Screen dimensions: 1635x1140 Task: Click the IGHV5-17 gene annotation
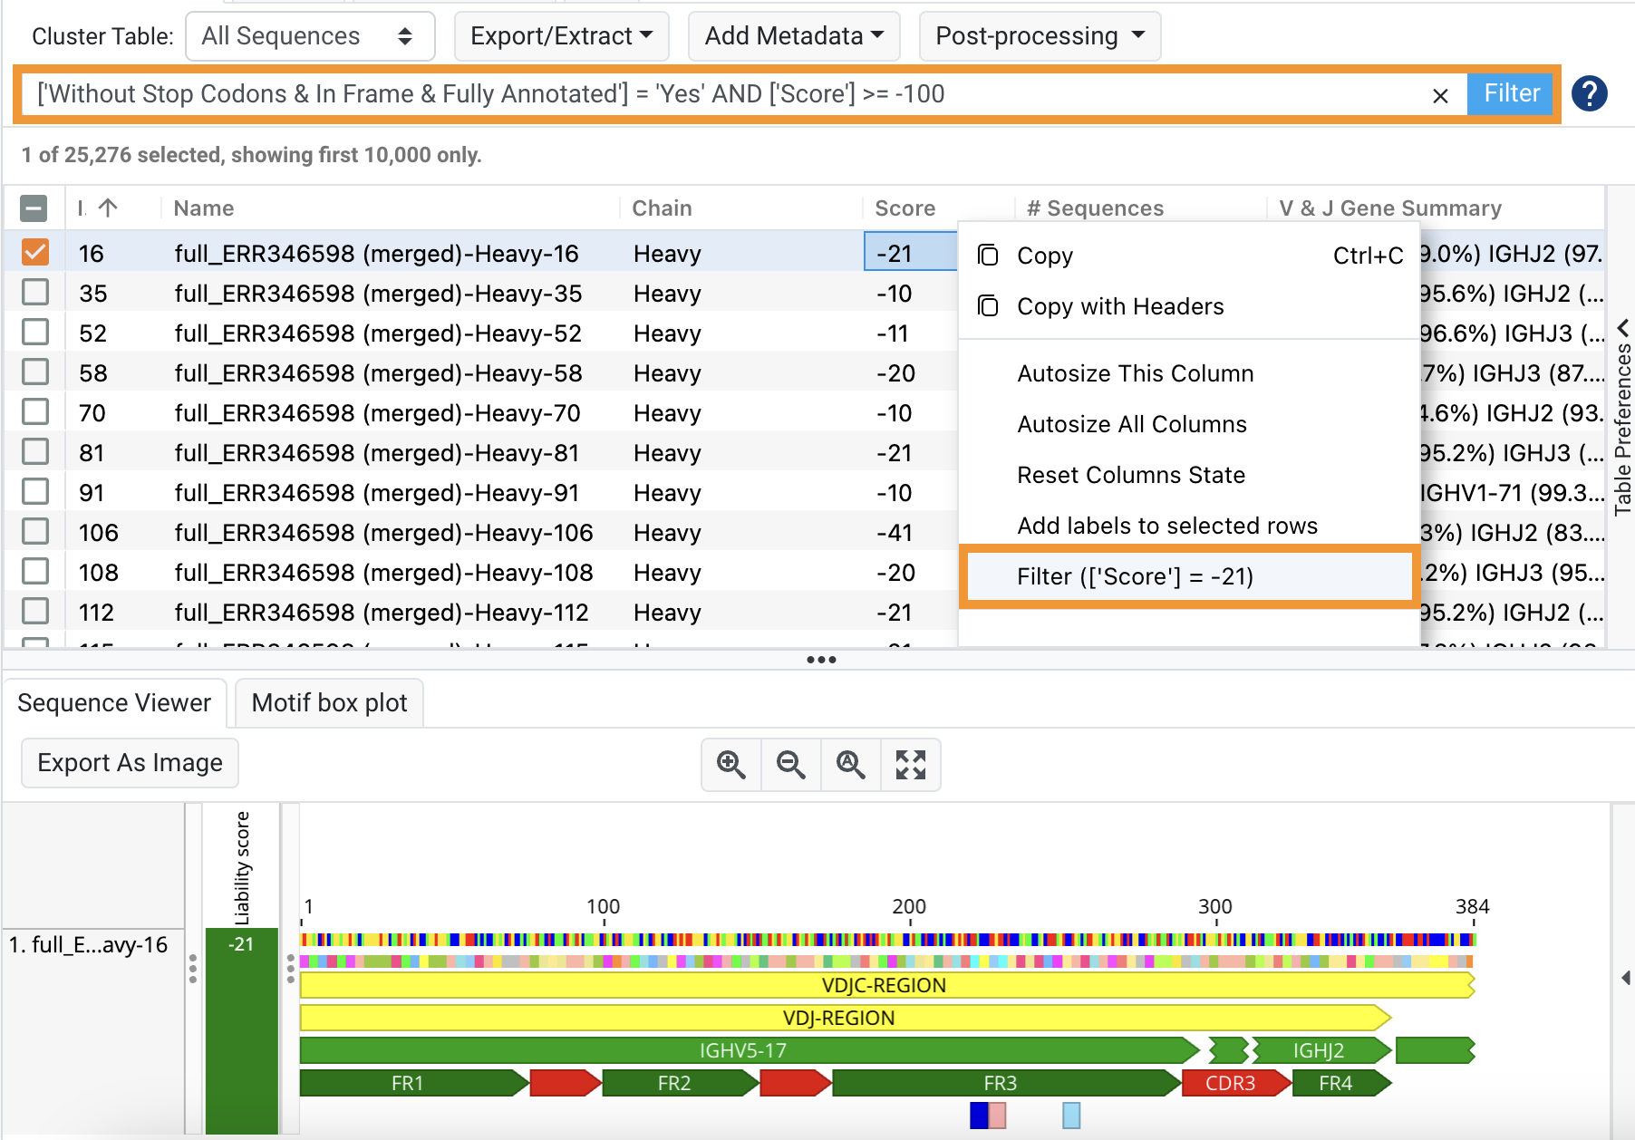click(x=749, y=1050)
